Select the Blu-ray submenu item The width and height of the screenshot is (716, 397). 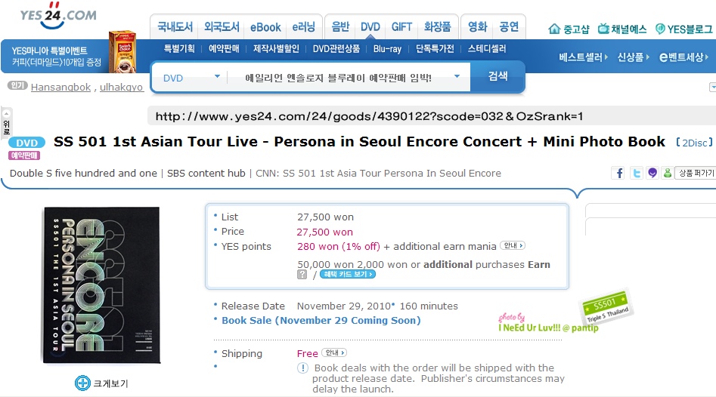[387, 49]
